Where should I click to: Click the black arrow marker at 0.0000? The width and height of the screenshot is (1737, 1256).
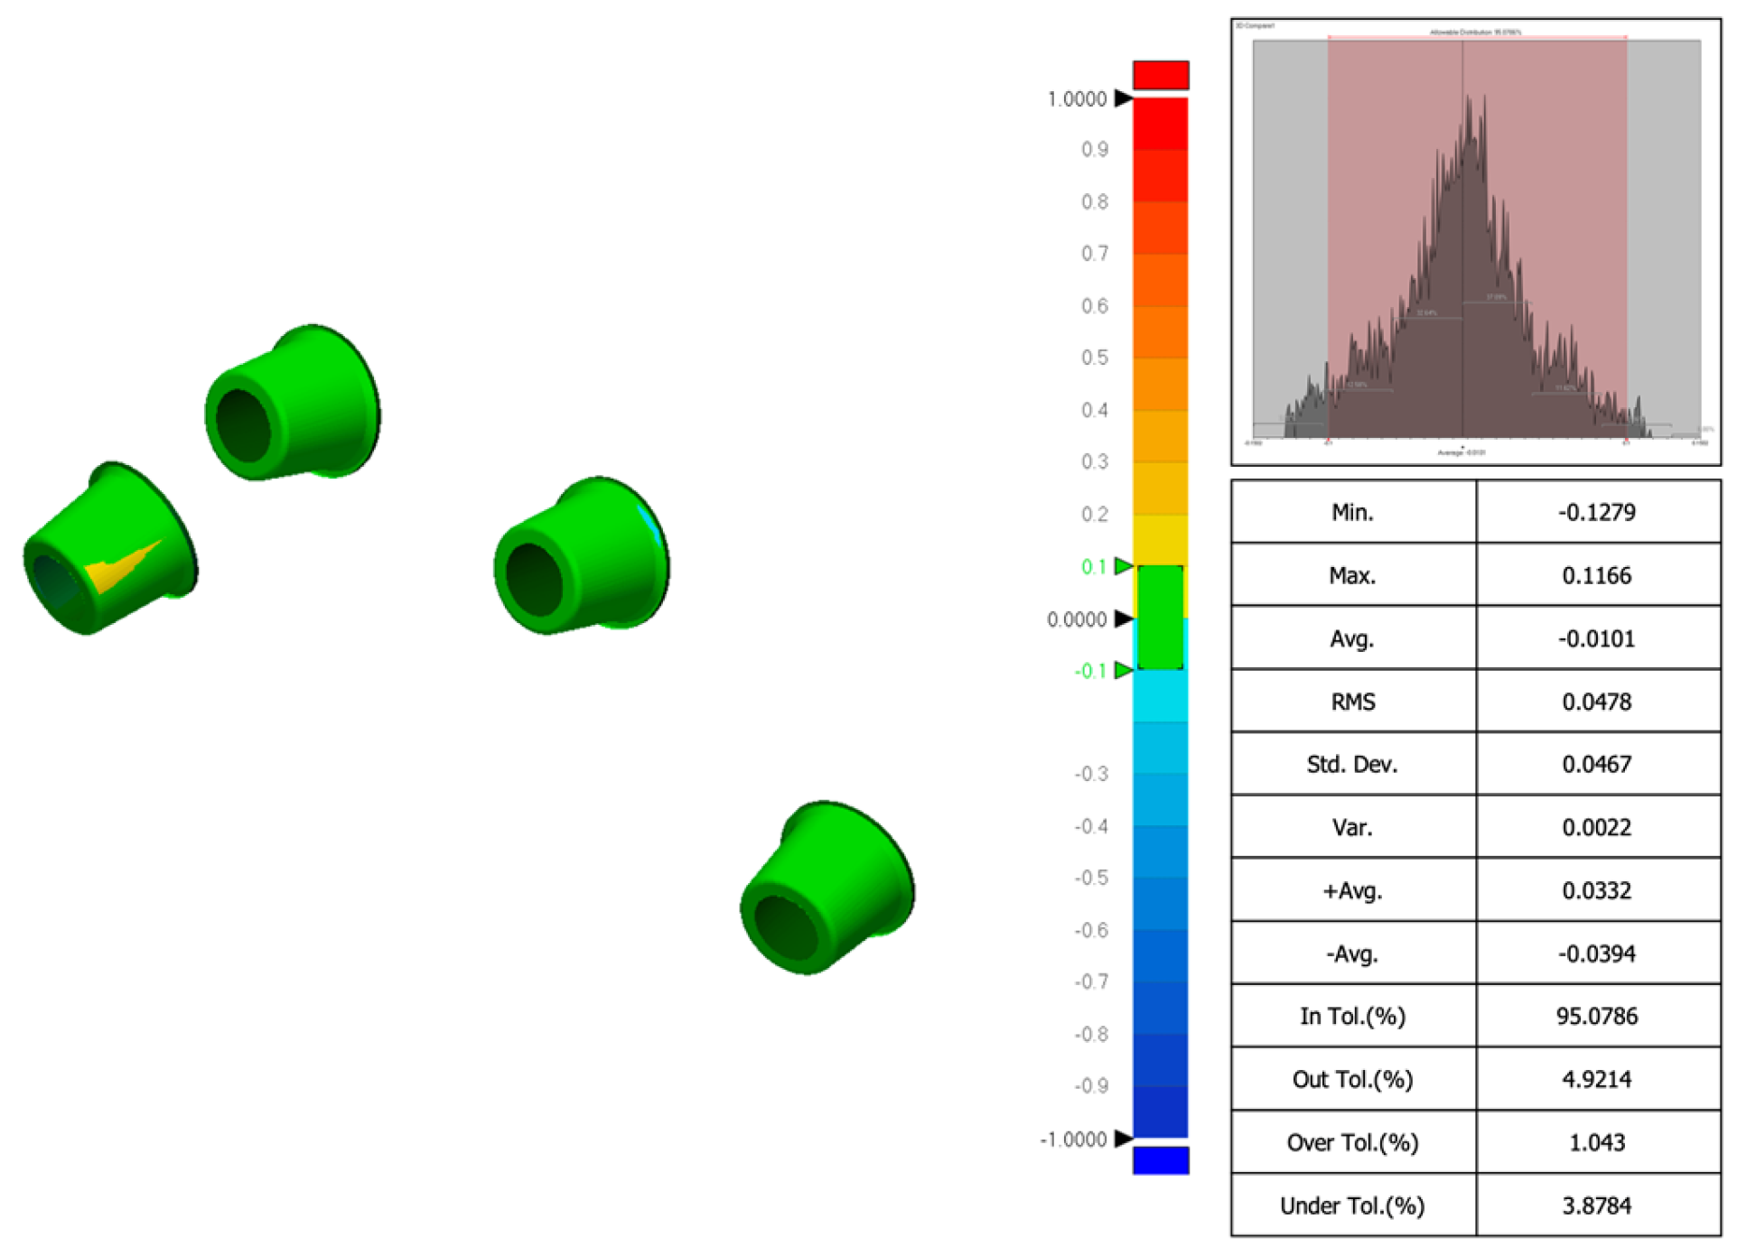[x=1123, y=619]
